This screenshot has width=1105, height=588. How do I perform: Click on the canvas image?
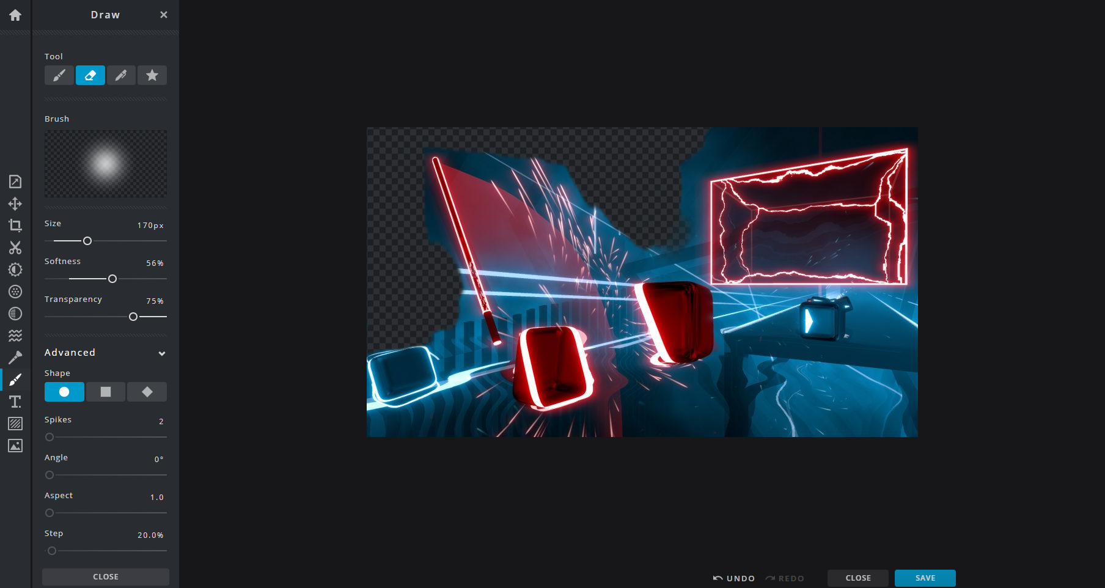(x=642, y=282)
